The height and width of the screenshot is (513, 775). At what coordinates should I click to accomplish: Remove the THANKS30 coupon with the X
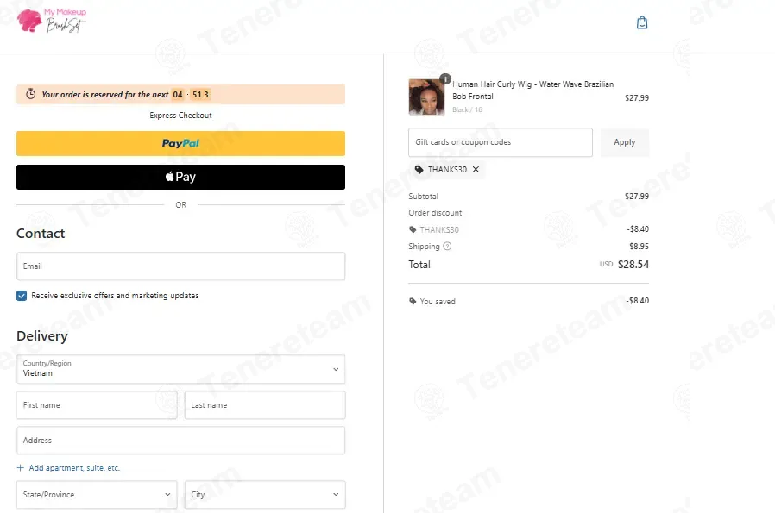click(x=476, y=169)
